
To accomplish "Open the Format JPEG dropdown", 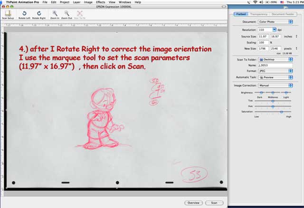I will click(275, 71).
